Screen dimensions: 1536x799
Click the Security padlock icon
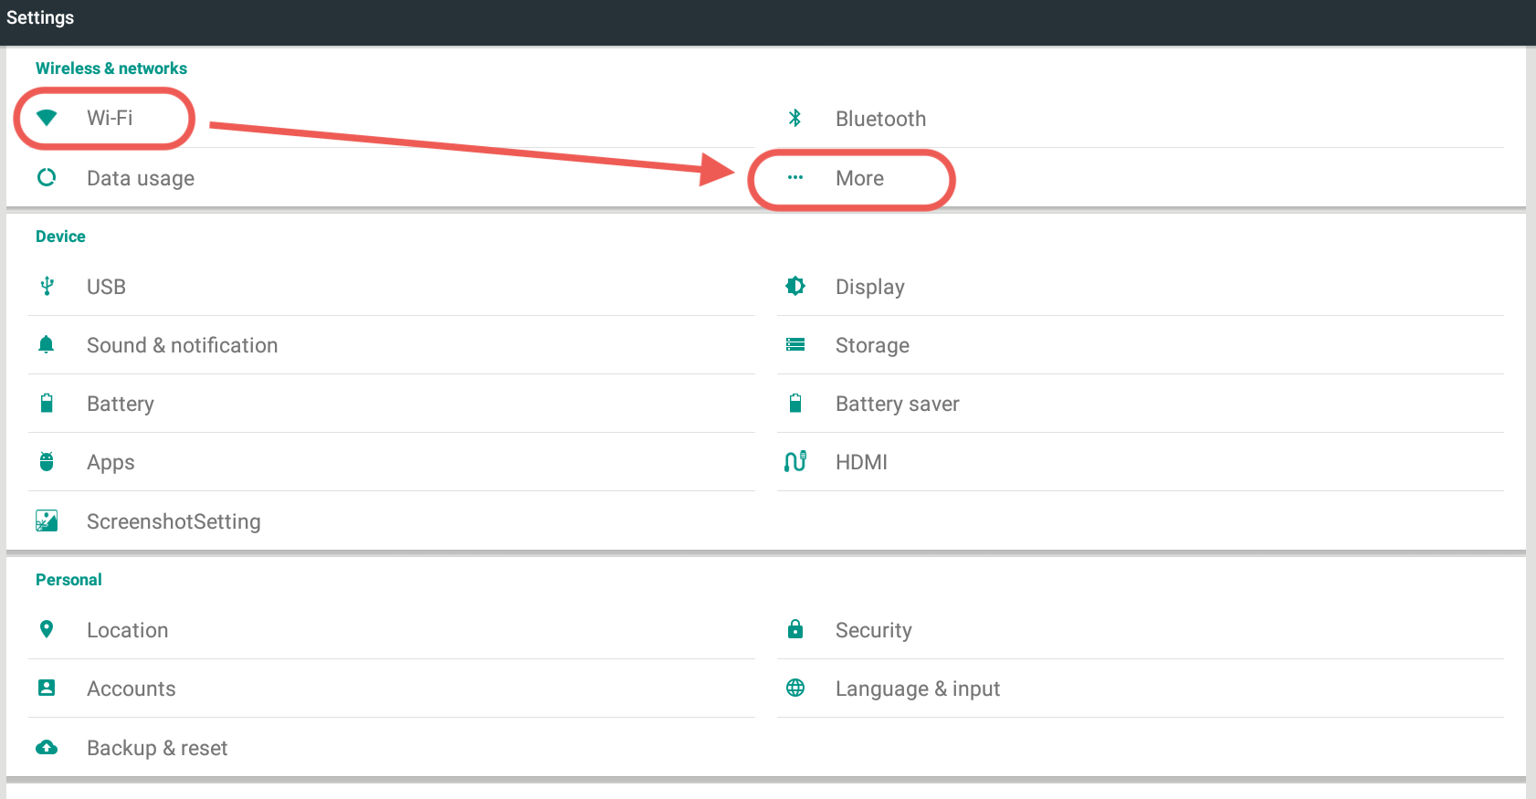click(794, 629)
